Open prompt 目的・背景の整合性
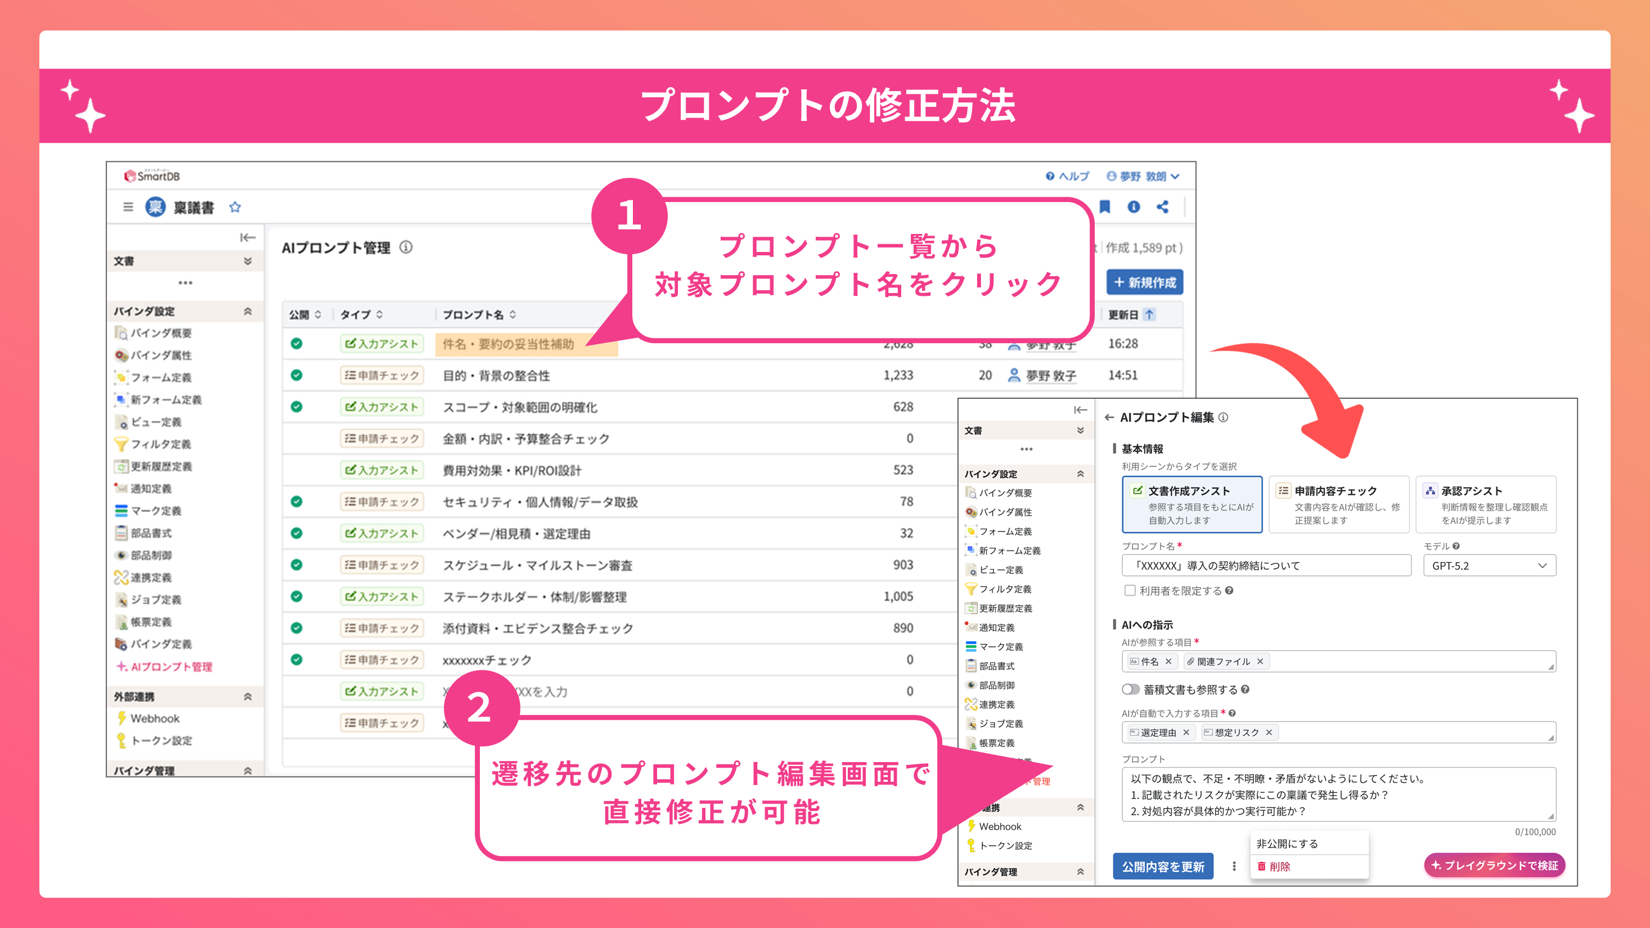The height and width of the screenshot is (928, 1650). (496, 375)
